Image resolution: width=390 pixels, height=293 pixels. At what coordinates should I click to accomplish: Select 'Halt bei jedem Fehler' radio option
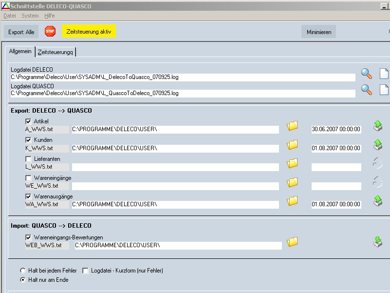point(23,271)
